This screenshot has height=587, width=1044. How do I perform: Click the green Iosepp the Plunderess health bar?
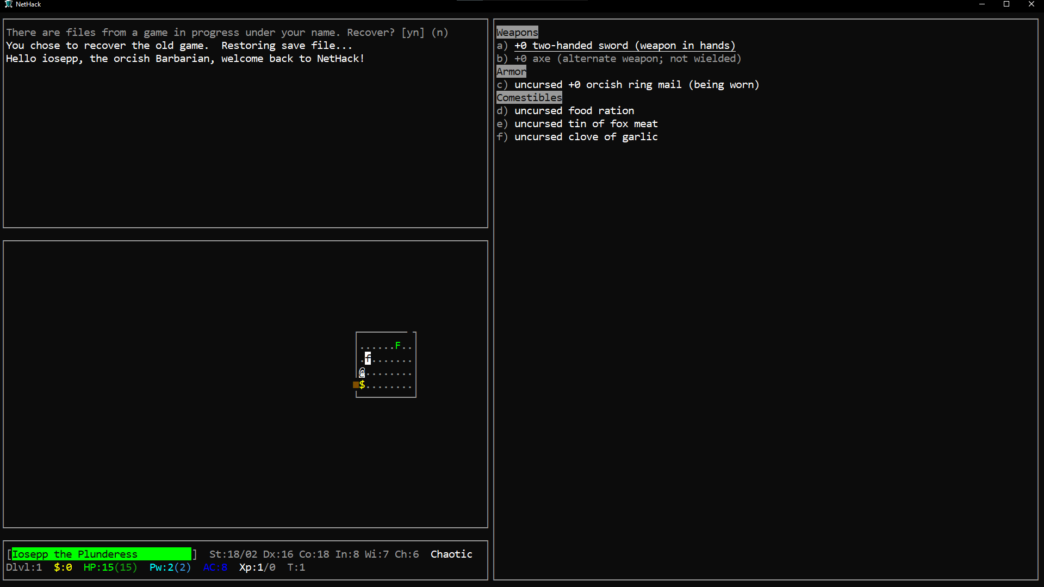pyautogui.click(x=102, y=554)
